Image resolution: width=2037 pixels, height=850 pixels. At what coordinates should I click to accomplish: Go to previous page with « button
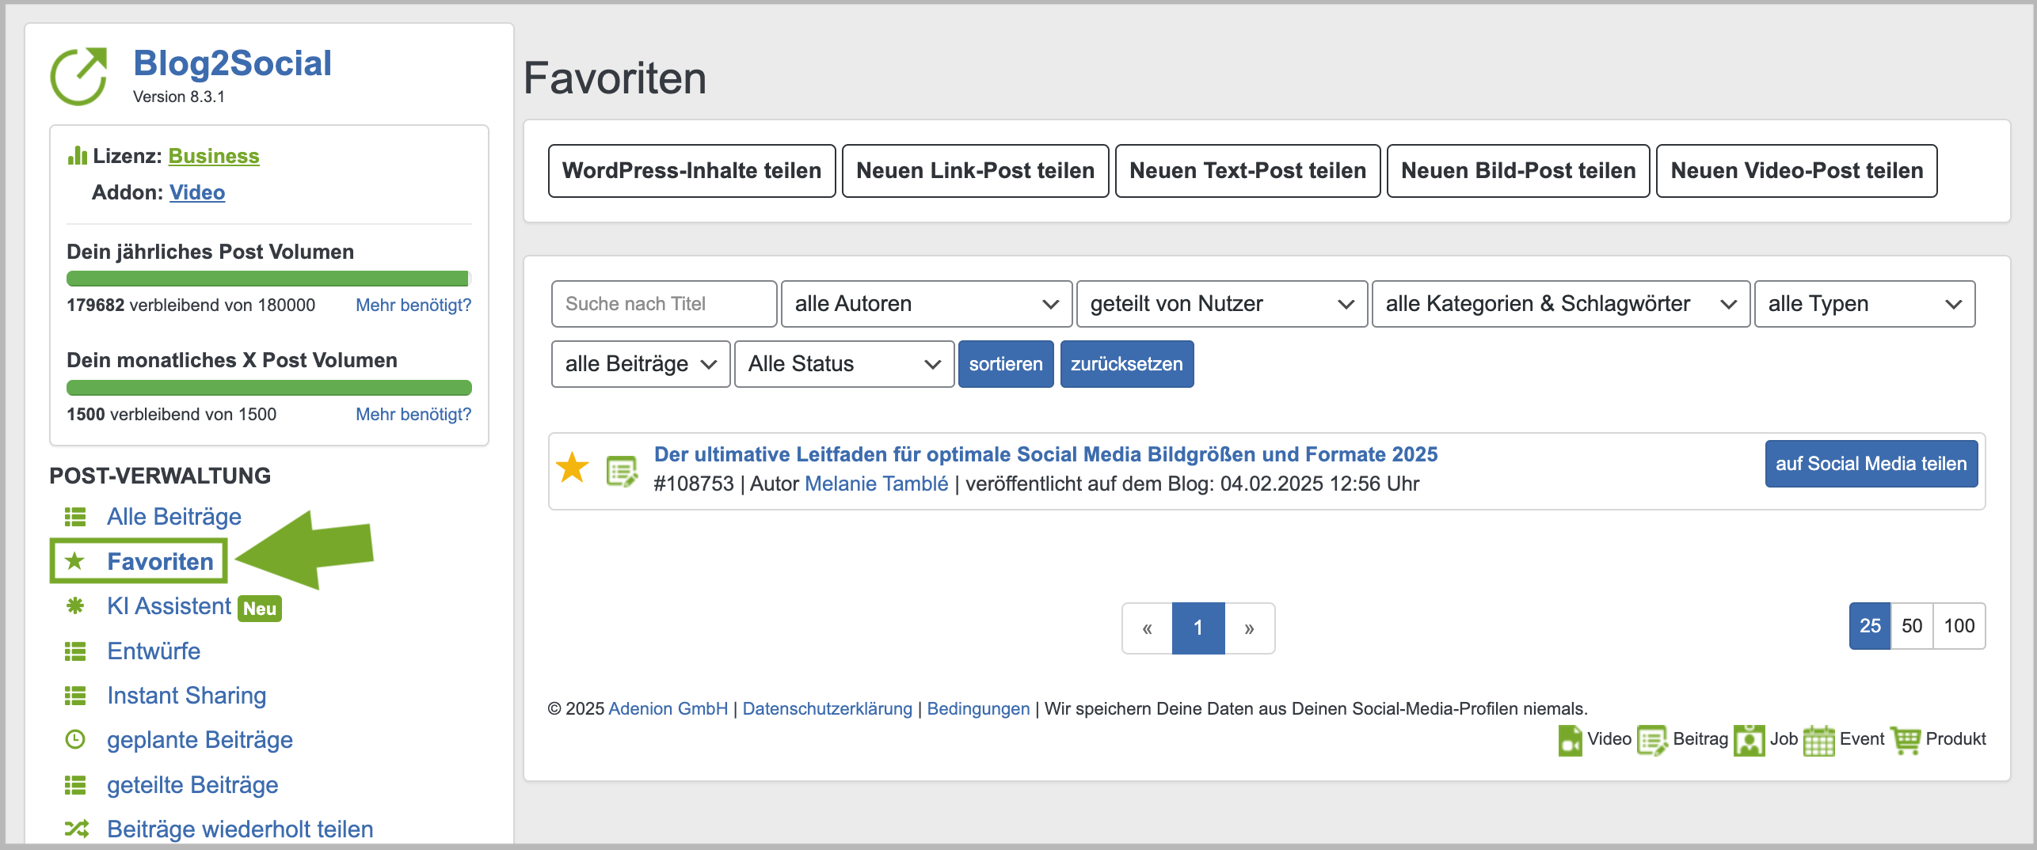1147,628
